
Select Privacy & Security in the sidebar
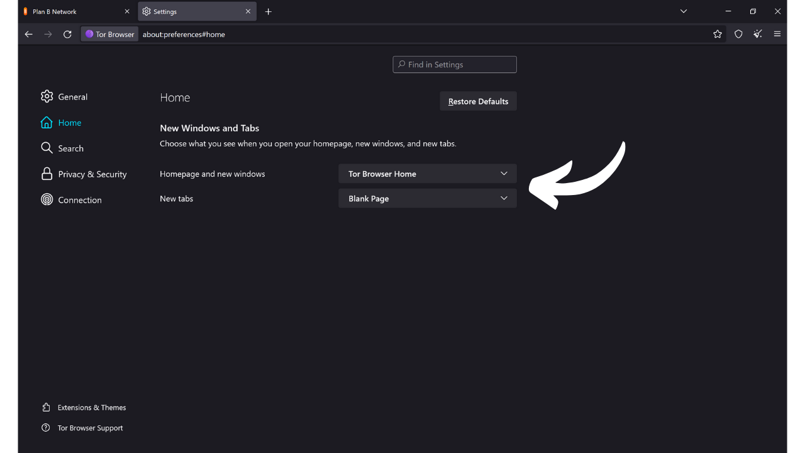click(x=92, y=174)
